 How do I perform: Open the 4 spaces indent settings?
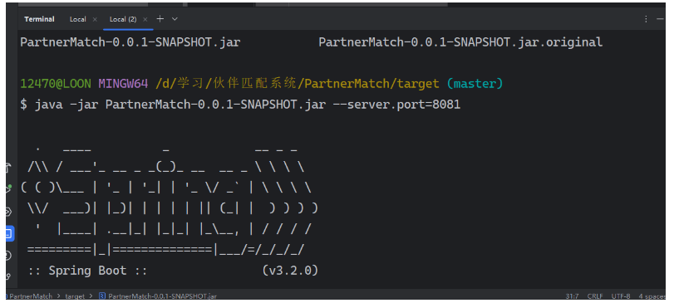[x=652, y=296]
